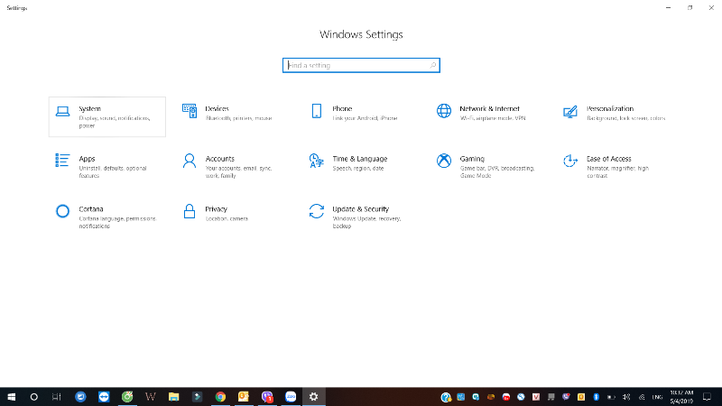Screen dimensions: 722x406
Task: Click 'Bluetooth, printers, mouse' description
Action: point(238,118)
